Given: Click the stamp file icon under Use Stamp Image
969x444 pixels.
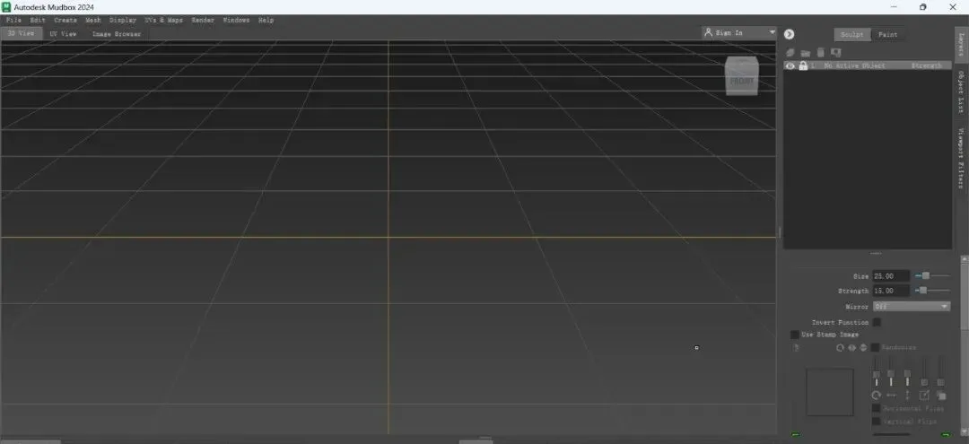Looking at the screenshot, I should point(796,348).
